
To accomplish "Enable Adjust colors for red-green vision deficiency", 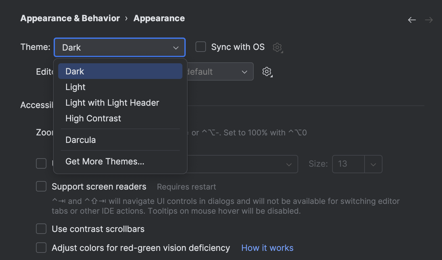I will pyautogui.click(x=41, y=248).
